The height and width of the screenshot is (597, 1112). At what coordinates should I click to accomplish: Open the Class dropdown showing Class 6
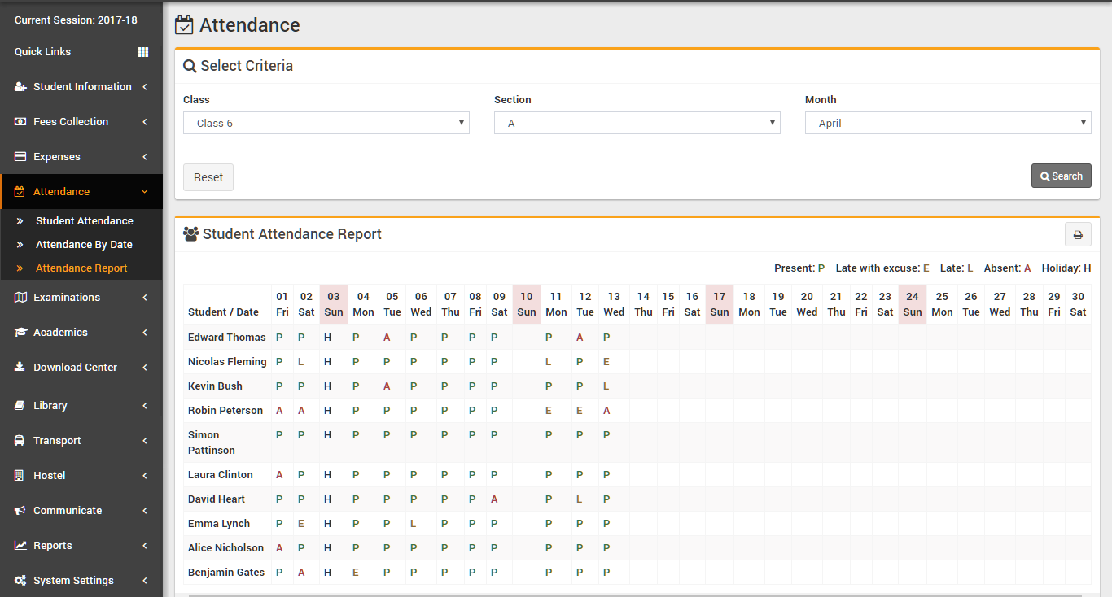(326, 123)
